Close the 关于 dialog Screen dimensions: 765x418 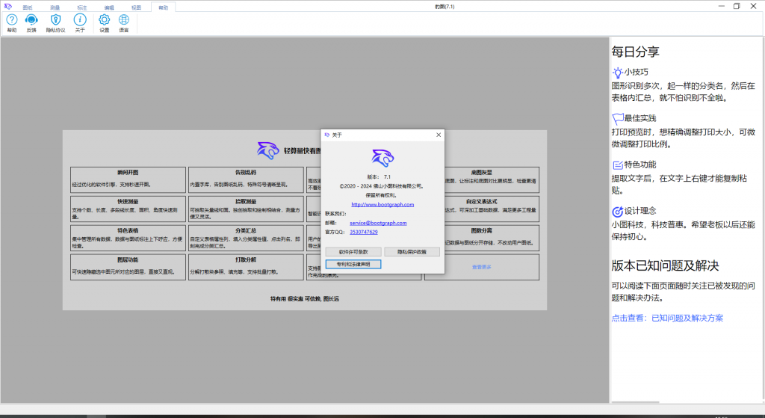pyautogui.click(x=438, y=135)
